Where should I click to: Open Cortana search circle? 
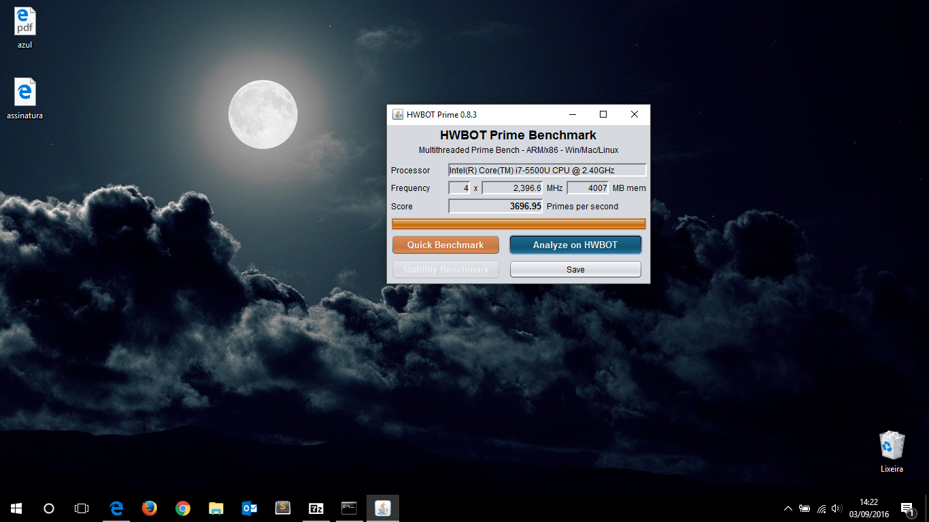[x=49, y=508]
